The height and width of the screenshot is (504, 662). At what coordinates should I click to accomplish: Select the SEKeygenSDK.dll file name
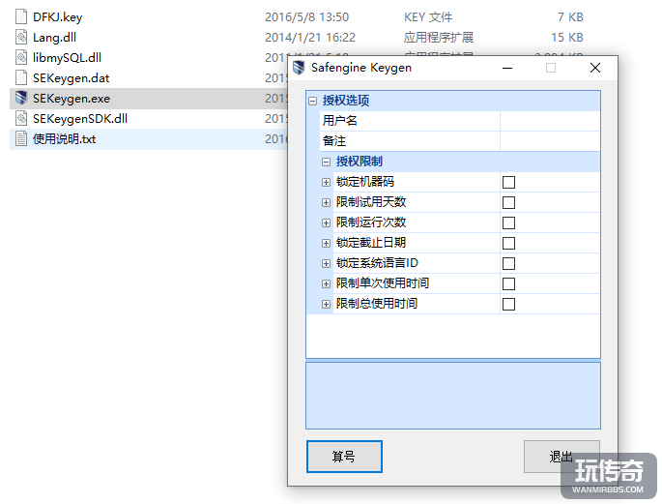[80, 118]
